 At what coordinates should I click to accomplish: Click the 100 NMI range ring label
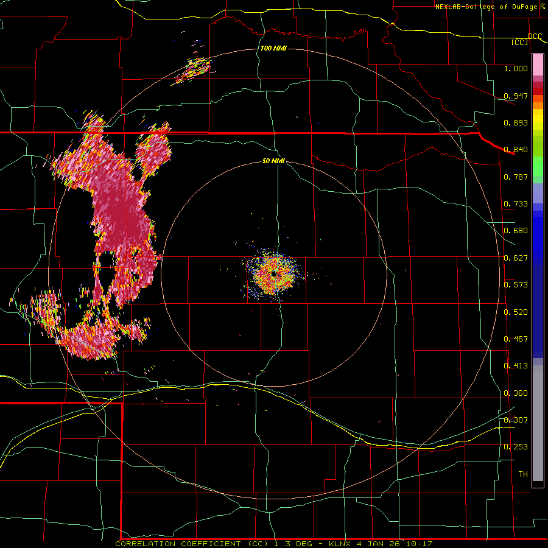coord(273,48)
